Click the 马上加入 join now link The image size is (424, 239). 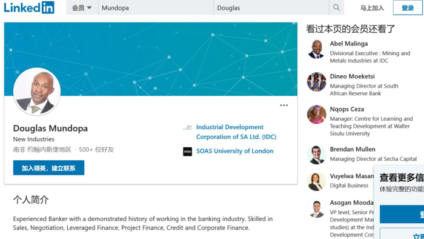372,8
